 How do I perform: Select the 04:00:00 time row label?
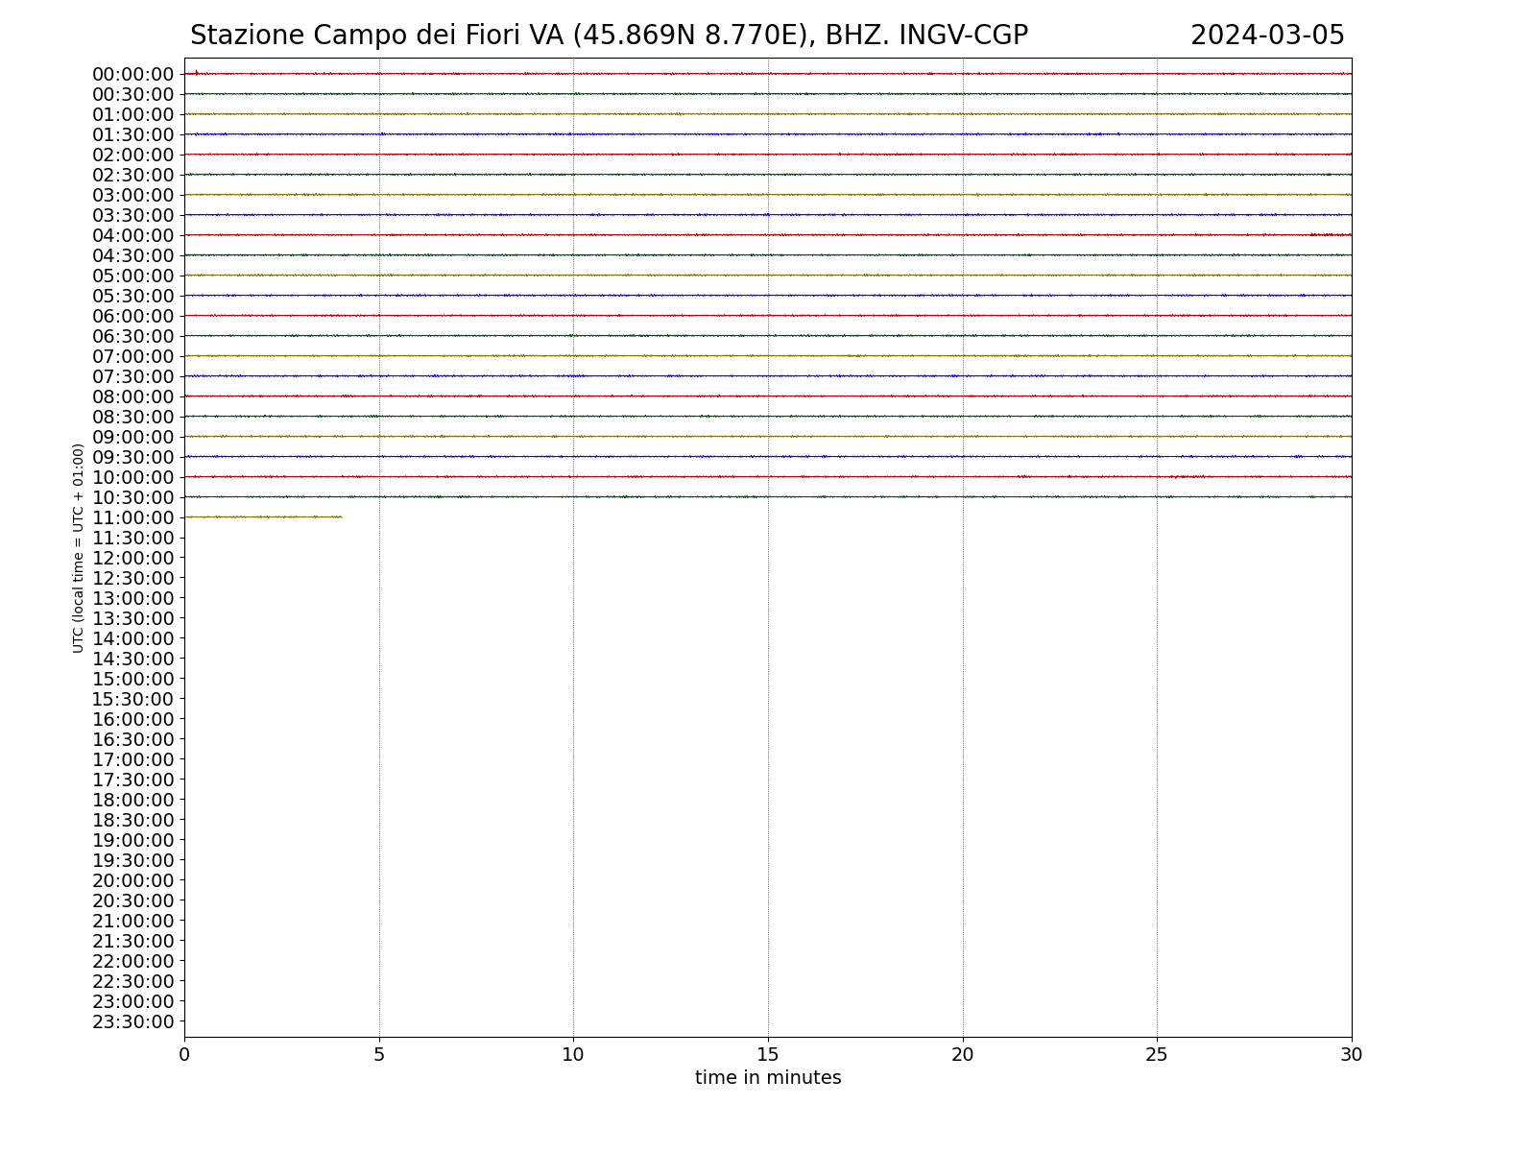coord(133,235)
